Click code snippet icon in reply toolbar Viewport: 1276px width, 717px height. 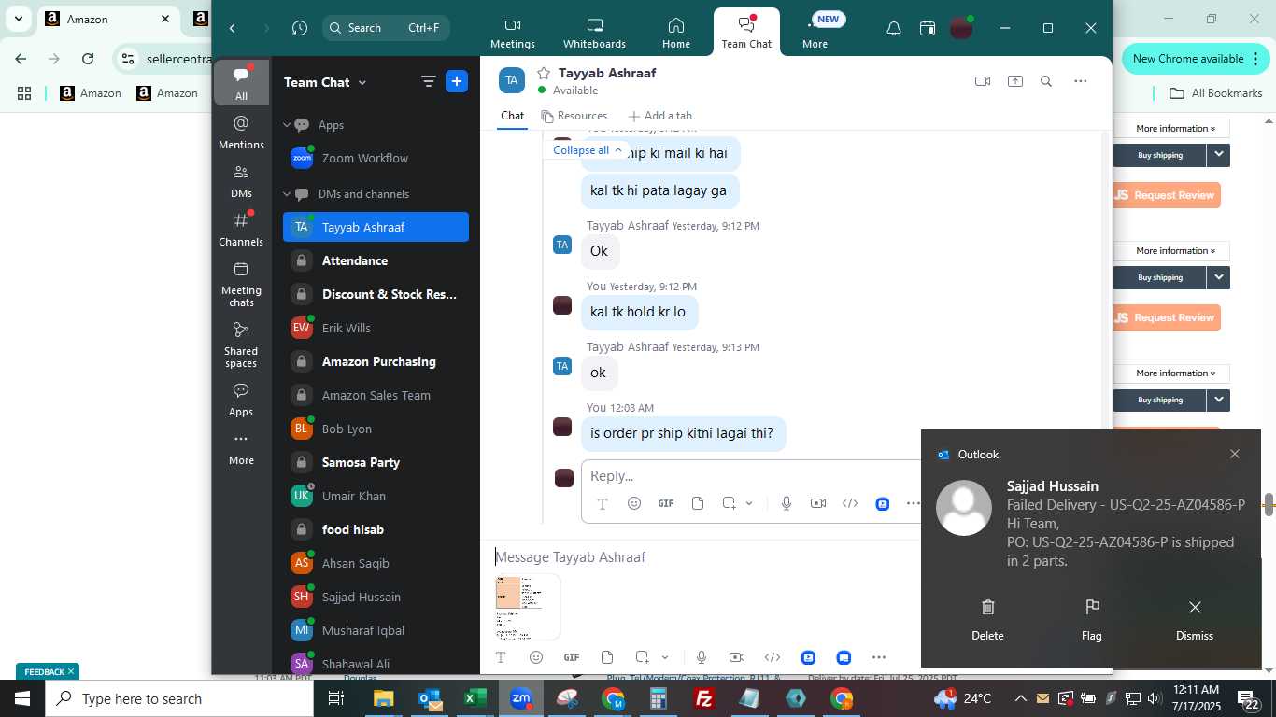850,503
